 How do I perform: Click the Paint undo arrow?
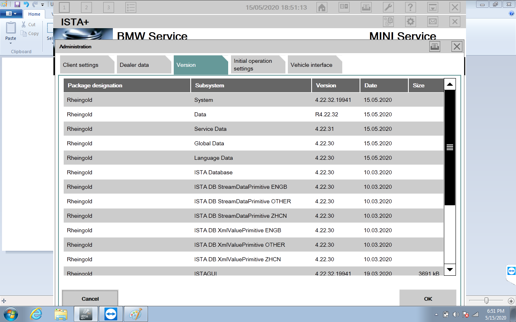[x=26, y=4]
